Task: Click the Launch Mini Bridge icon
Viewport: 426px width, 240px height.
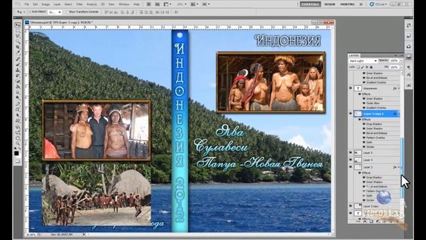Action: 157,5
